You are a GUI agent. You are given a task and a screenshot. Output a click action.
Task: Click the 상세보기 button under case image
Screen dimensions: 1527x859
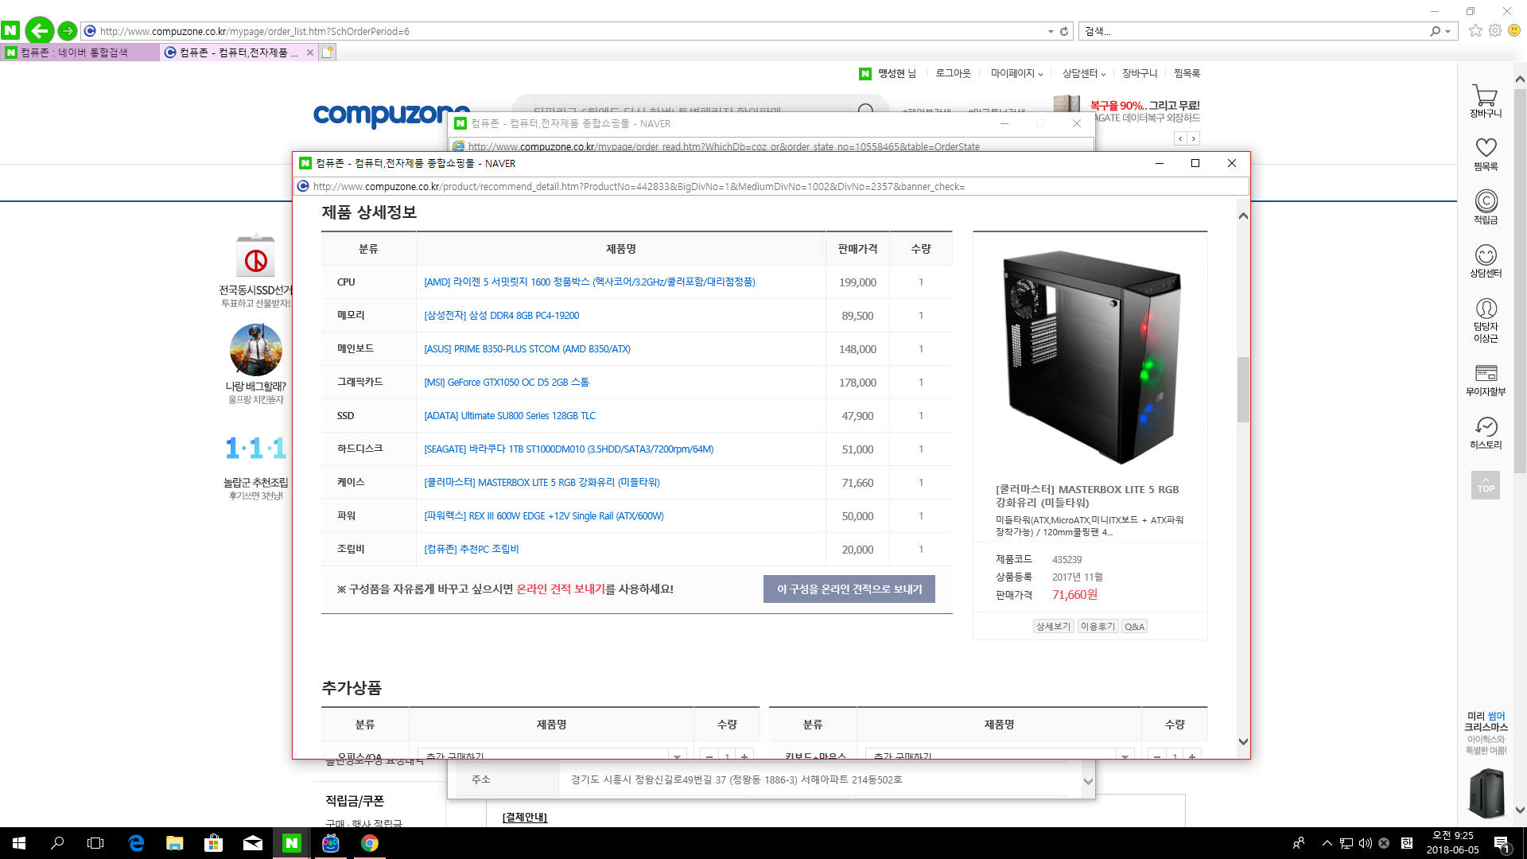[x=1053, y=627]
